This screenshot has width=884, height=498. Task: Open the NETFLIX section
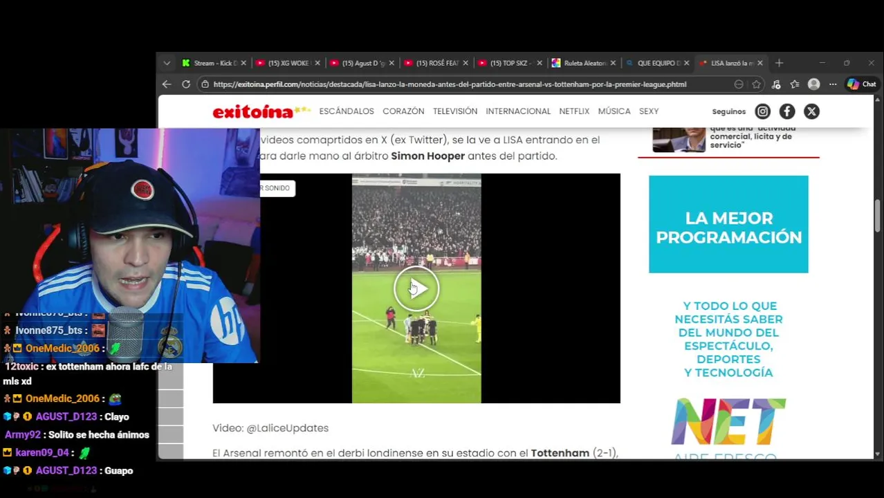[574, 111]
